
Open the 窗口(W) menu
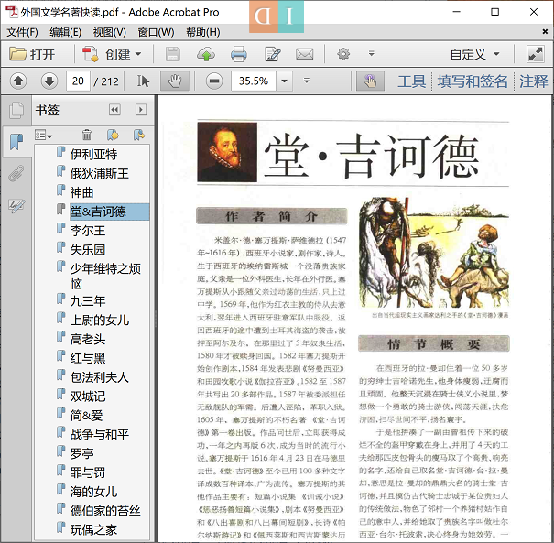[x=156, y=32]
